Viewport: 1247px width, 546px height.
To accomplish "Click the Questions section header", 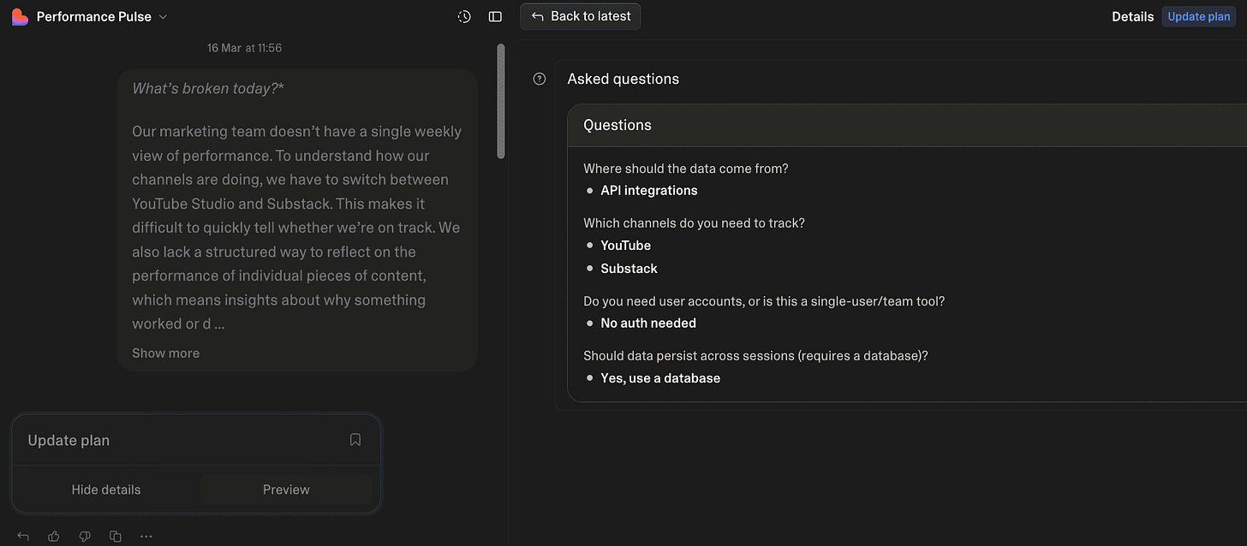I will pos(618,125).
